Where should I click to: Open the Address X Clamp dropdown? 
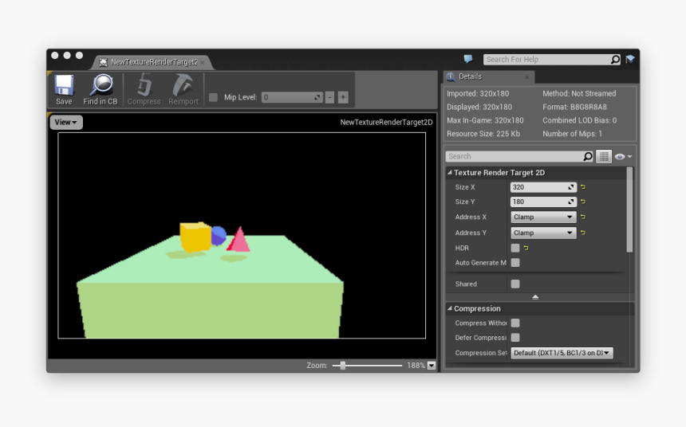543,217
